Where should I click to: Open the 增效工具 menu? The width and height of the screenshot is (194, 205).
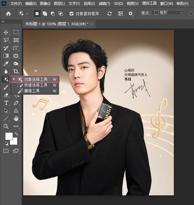(x=149, y=3)
